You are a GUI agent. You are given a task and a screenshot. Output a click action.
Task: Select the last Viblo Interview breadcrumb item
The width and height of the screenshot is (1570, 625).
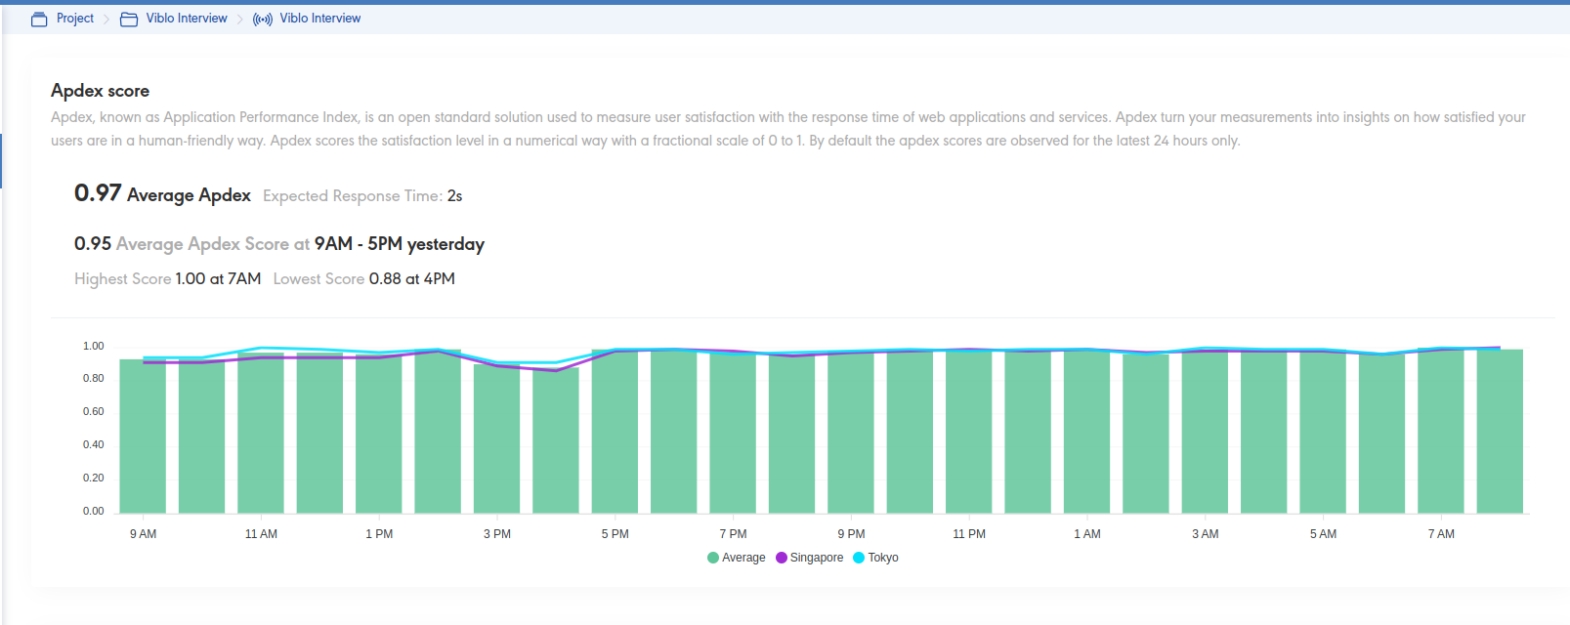(x=320, y=19)
